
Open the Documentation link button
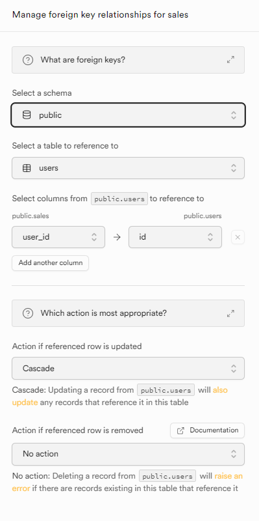point(207,430)
